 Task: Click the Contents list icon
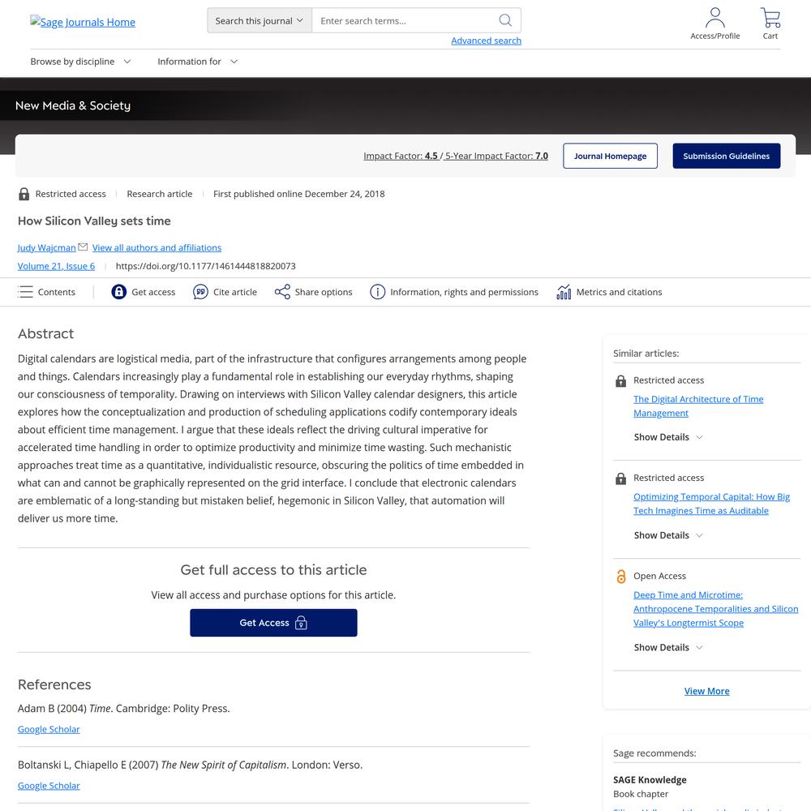coord(25,292)
